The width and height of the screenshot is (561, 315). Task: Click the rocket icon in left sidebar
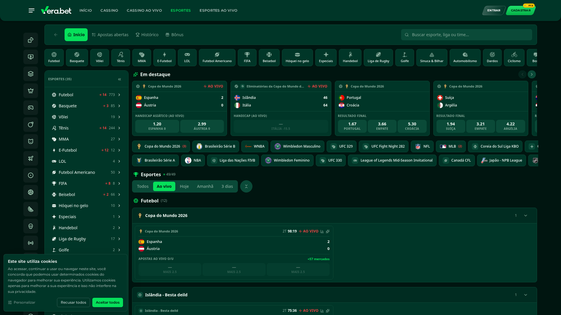coord(31,158)
